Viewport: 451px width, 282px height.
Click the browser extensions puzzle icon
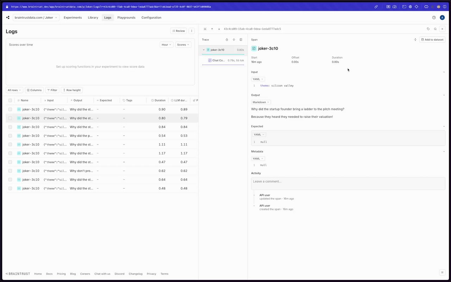click(x=426, y=7)
